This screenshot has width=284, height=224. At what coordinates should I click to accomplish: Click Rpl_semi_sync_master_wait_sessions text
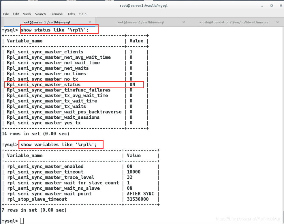(x=53, y=117)
